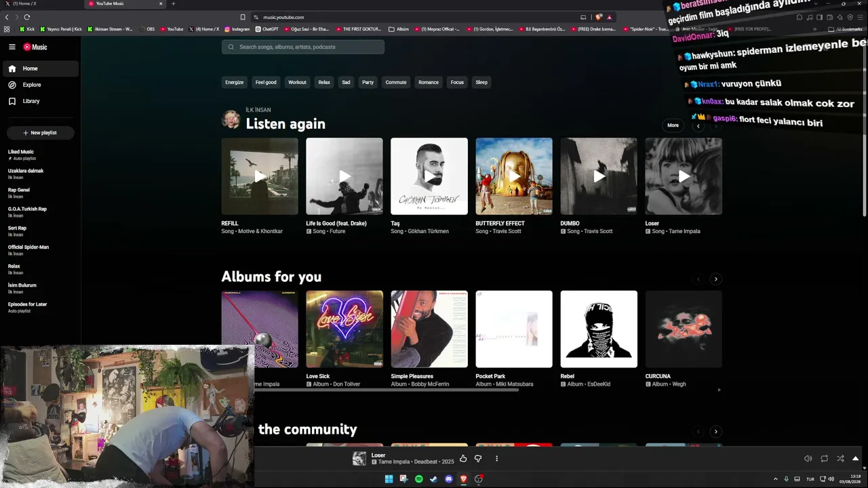
Task: Select the Relax mood chip
Action: pos(324,82)
